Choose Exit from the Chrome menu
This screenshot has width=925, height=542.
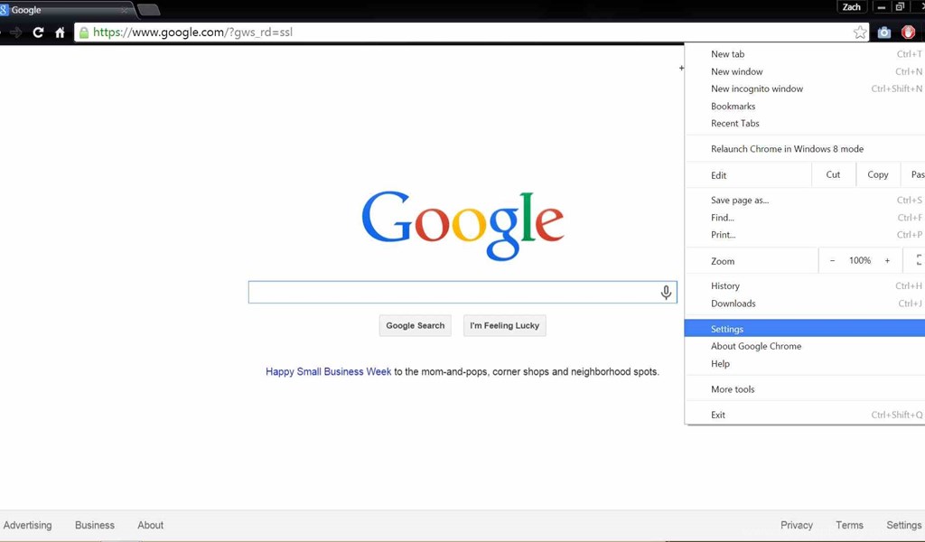coord(805,415)
